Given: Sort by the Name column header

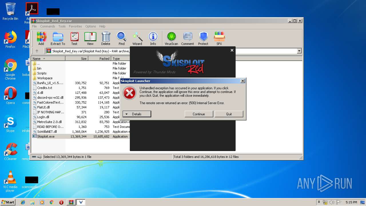Looking at the screenshot, I should 48,59.
